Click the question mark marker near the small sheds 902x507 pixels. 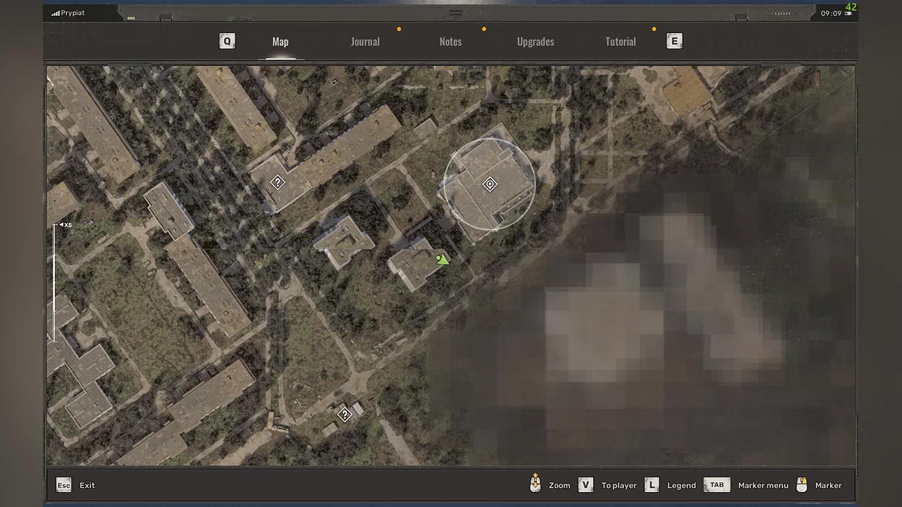[344, 414]
